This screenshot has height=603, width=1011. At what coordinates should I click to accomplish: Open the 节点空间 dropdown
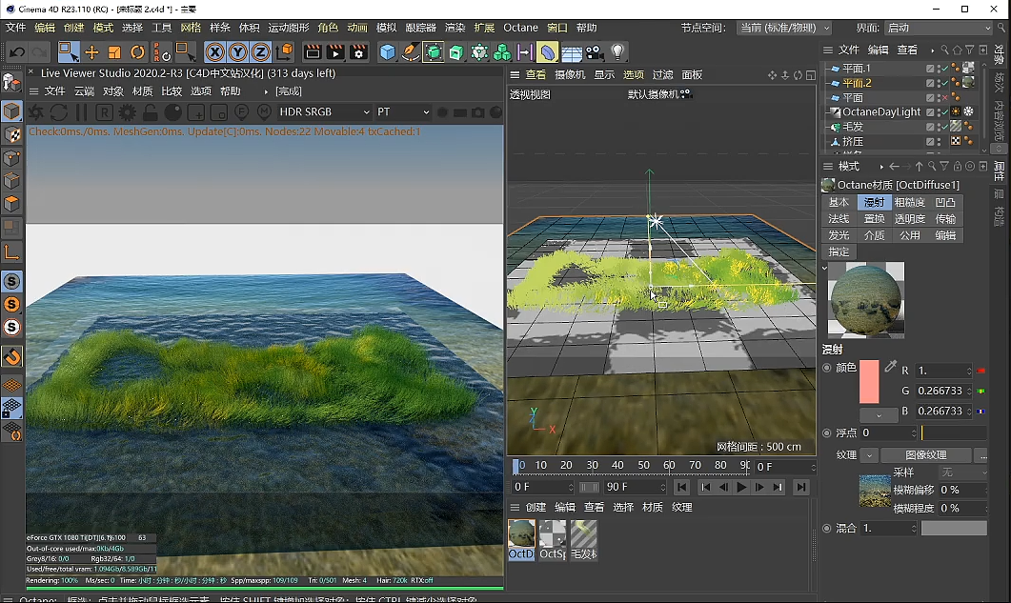(x=784, y=28)
